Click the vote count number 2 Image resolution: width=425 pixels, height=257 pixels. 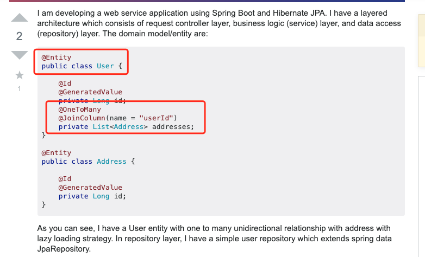pos(19,36)
